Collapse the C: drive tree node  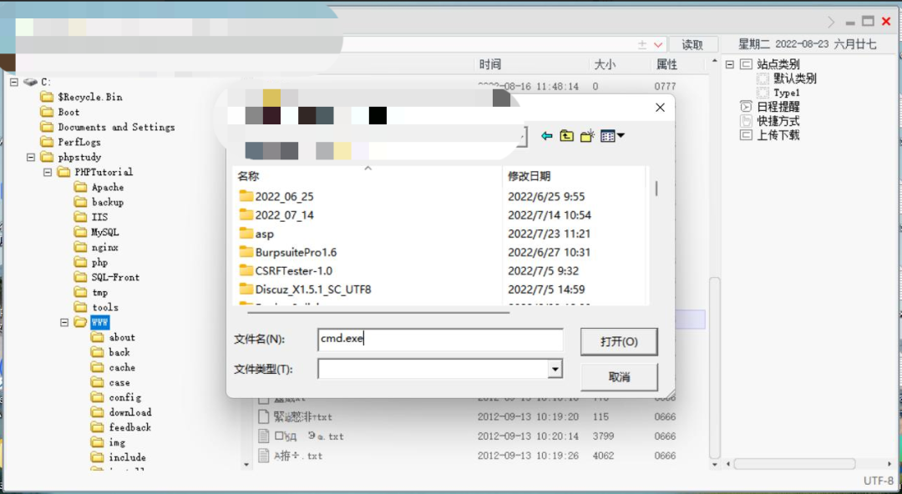click(x=14, y=83)
